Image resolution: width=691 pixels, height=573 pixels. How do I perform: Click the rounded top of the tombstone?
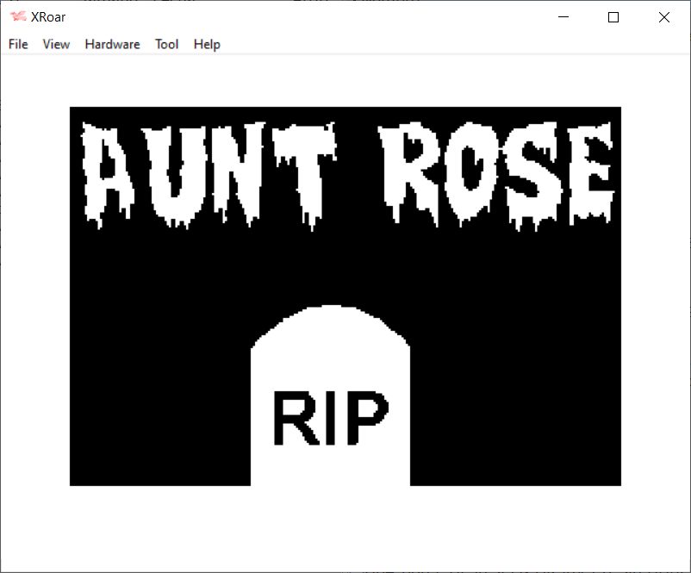tap(329, 323)
